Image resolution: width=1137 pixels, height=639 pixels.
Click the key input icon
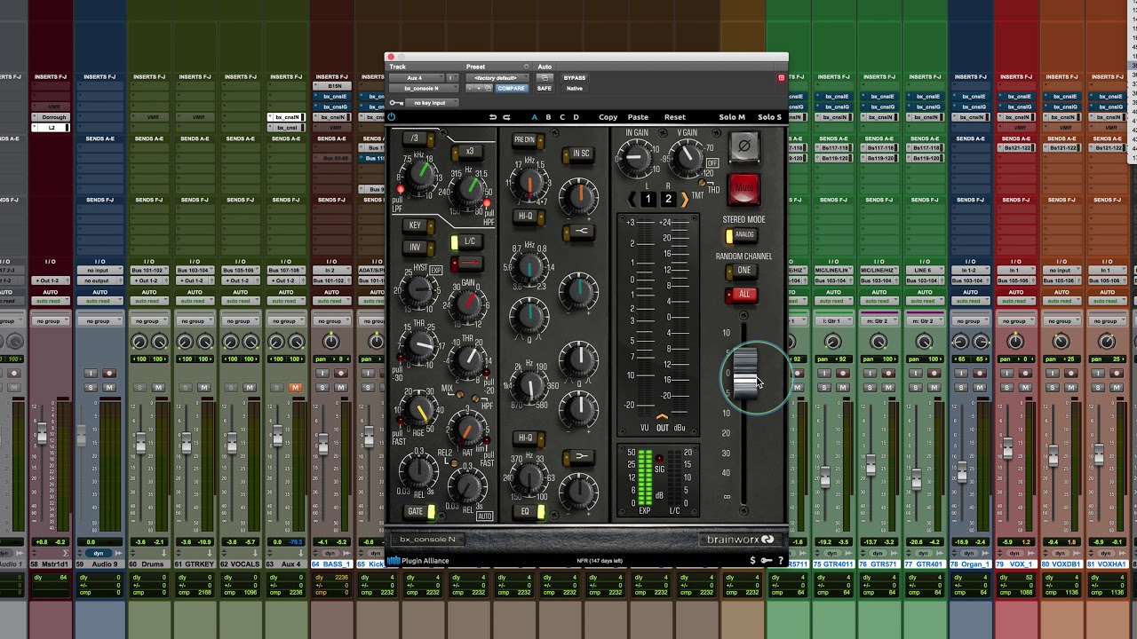point(396,103)
